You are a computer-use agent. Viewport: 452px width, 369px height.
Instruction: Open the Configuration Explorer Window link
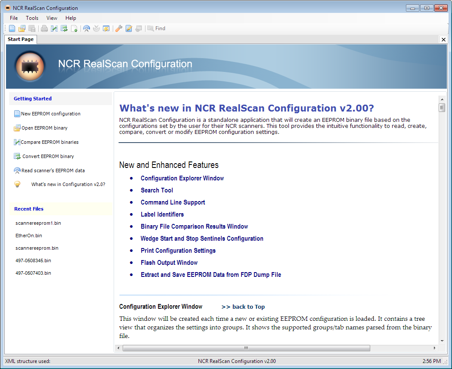(182, 178)
